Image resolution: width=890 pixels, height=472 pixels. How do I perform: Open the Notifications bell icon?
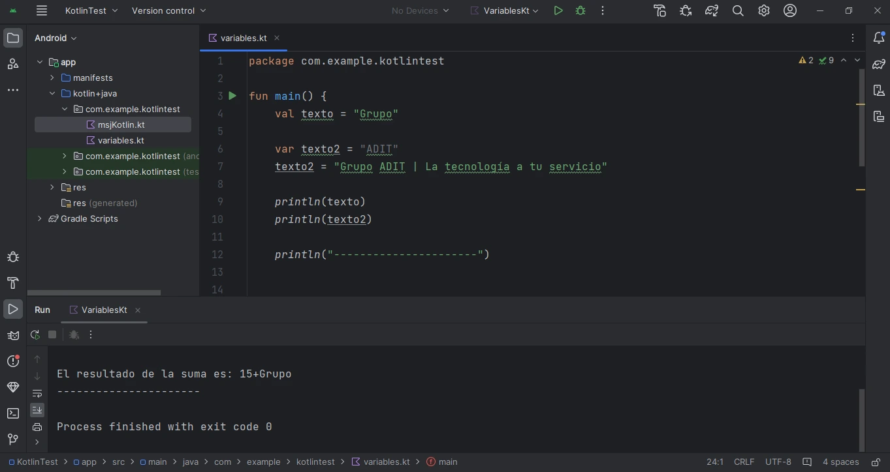click(879, 38)
